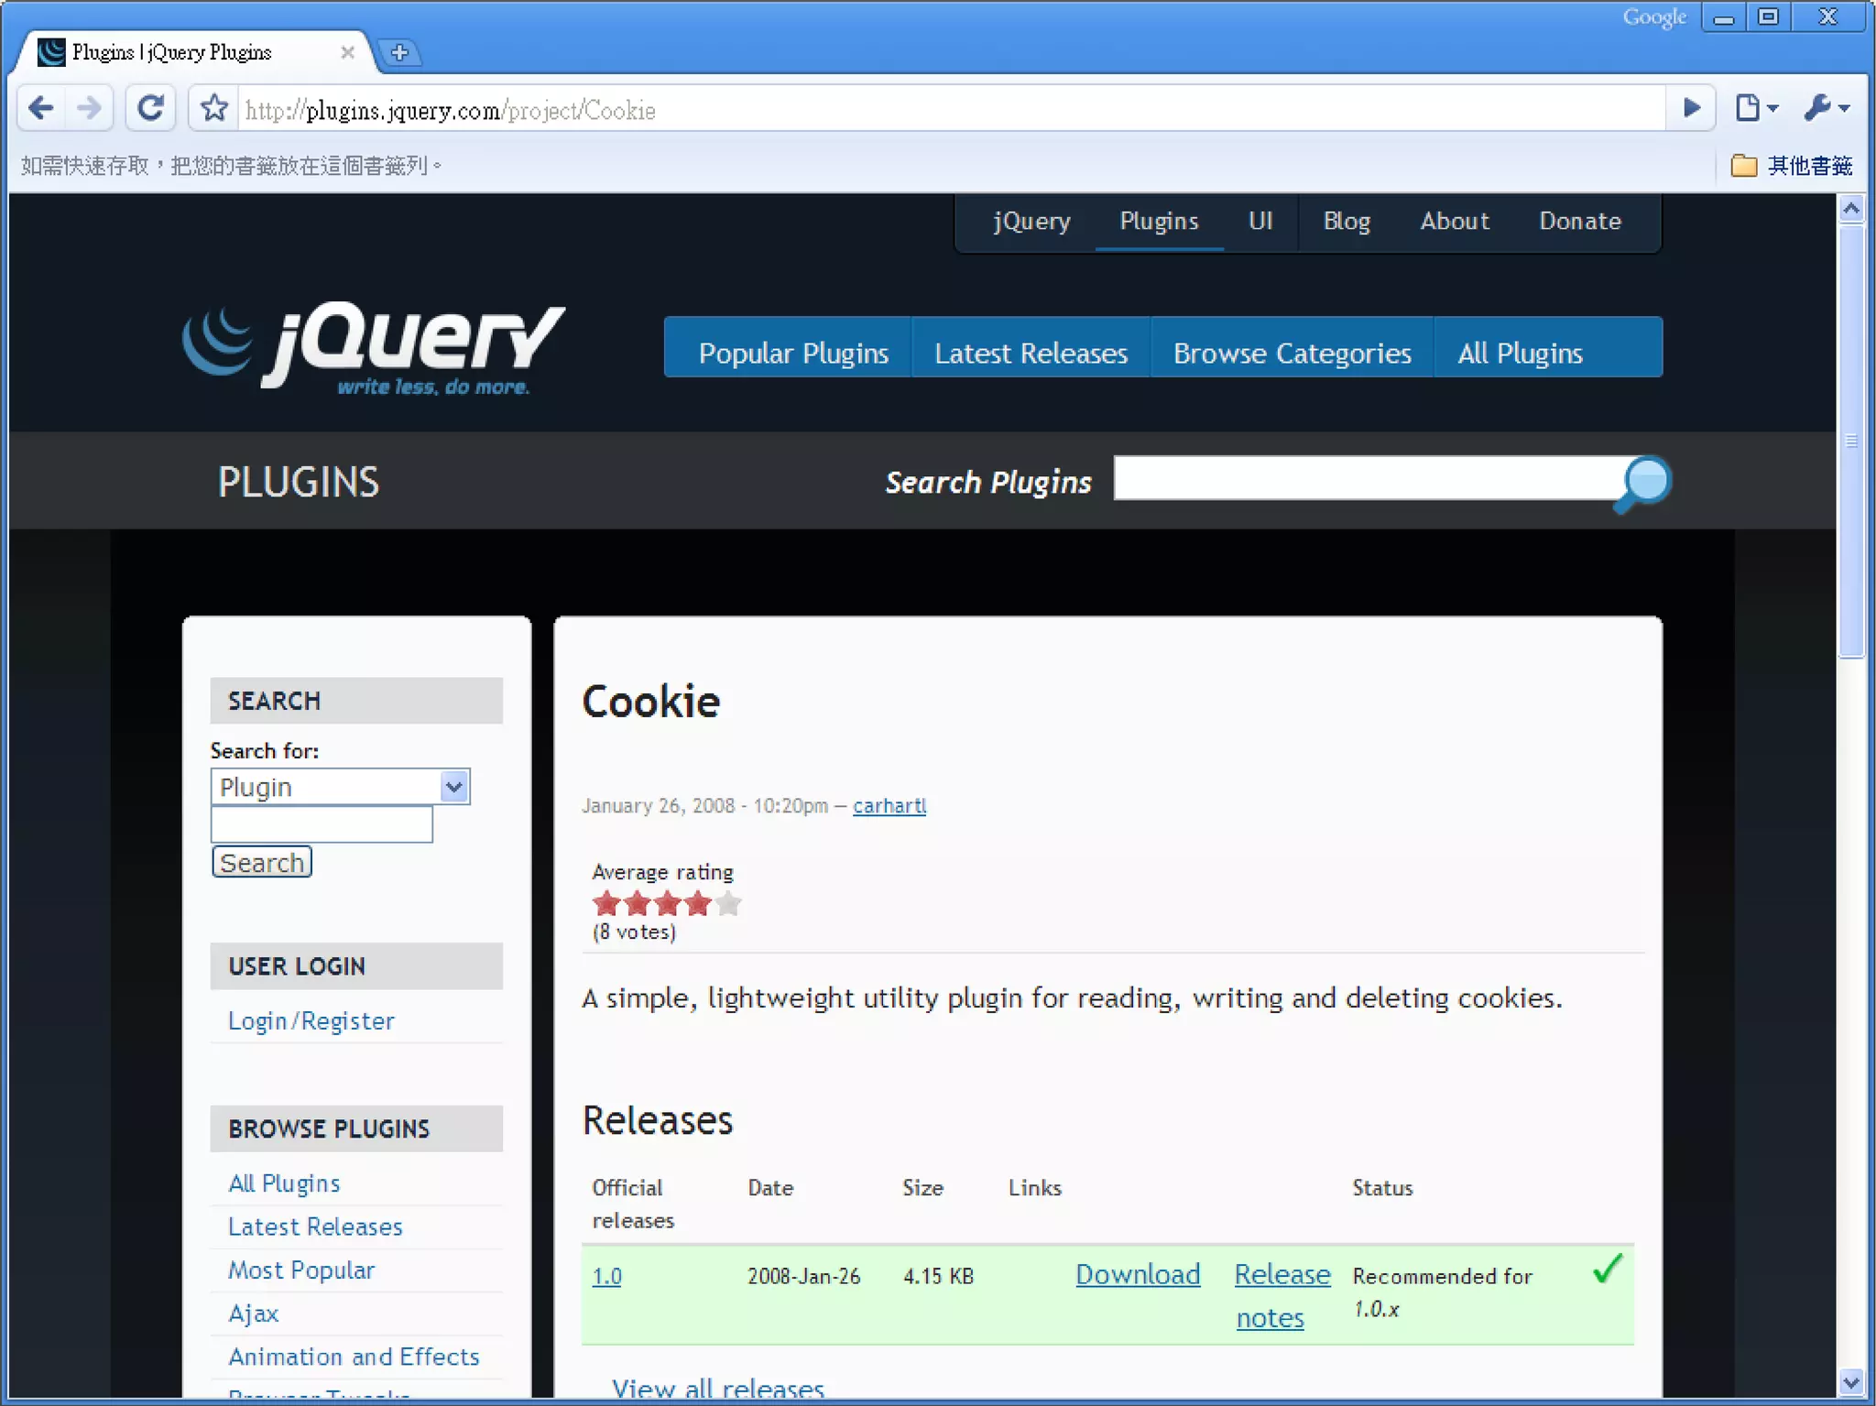Image resolution: width=1876 pixels, height=1406 pixels.
Task: Open the Release notes link
Action: (x=1282, y=1295)
